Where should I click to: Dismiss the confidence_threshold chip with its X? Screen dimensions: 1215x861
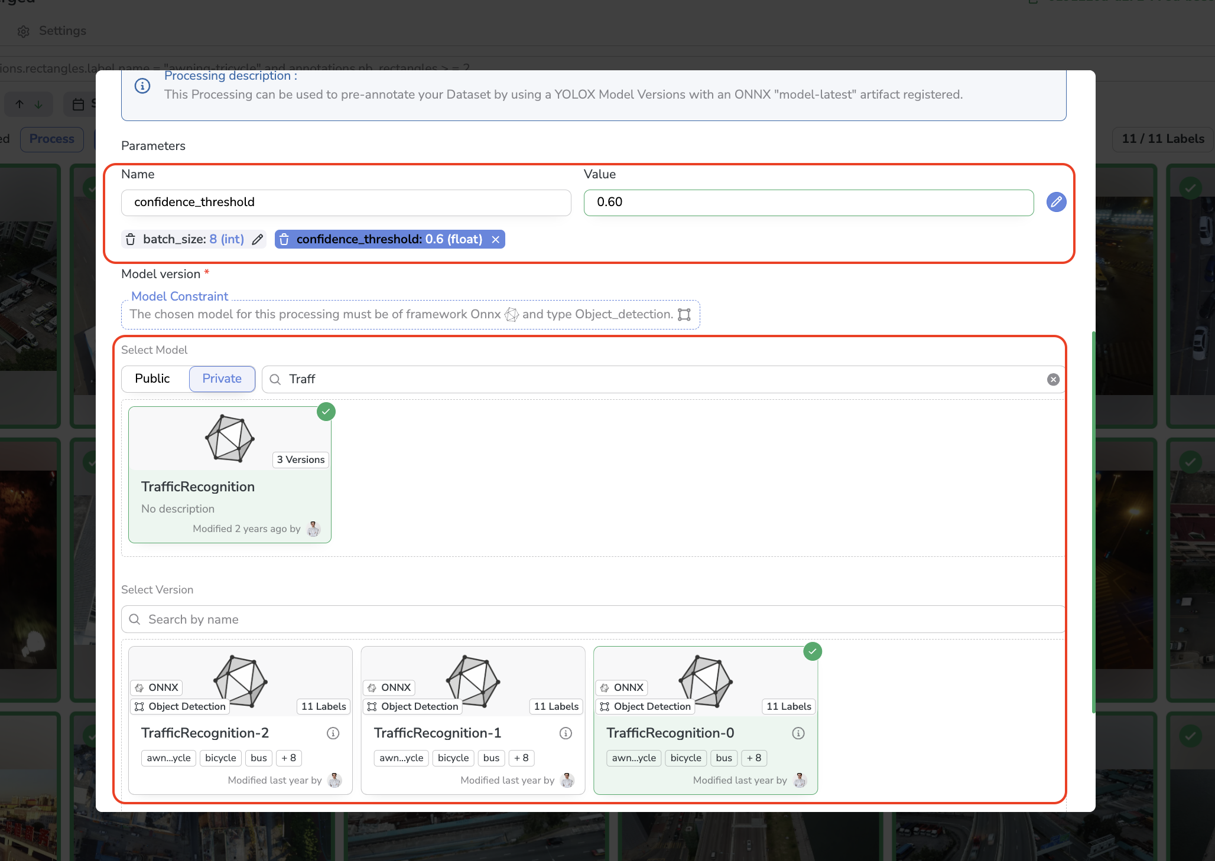[x=496, y=239]
